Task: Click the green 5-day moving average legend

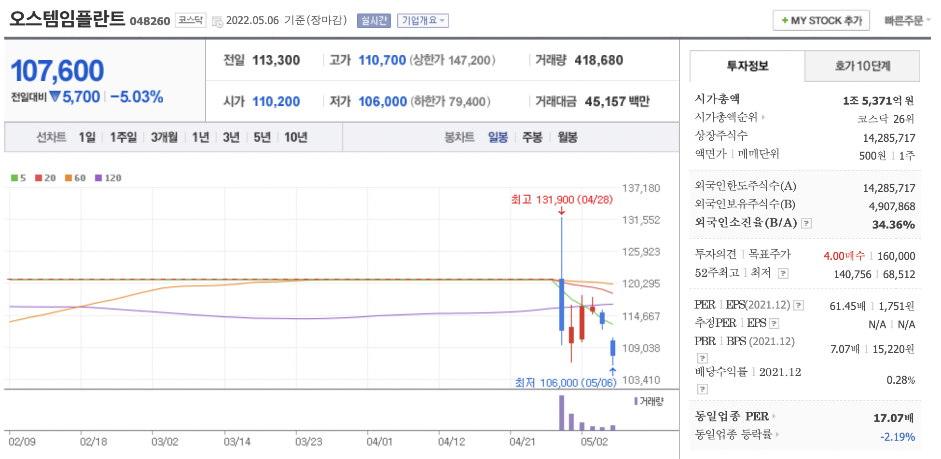Action: [18, 178]
